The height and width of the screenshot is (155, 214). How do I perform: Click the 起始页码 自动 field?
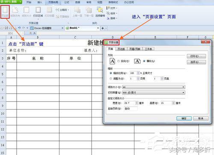coord(131,108)
